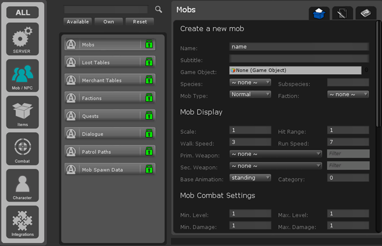Toggle the green lock on Mobs
Viewport: 382px width, 246px height.
(x=149, y=45)
